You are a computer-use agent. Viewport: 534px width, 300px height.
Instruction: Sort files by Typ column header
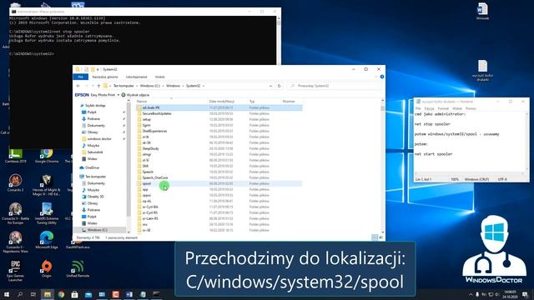click(x=252, y=102)
